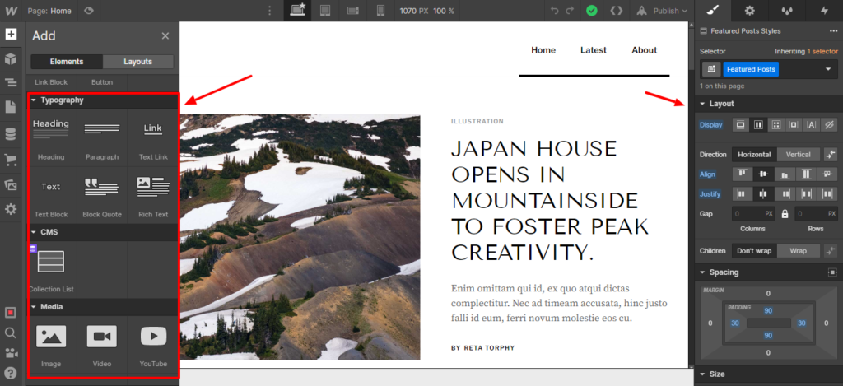Open the Navigator panel in left sidebar

click(x=11, y=83)
